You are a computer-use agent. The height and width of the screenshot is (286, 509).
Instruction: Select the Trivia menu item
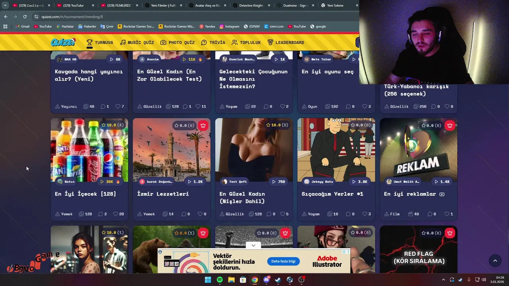[213, 43]
